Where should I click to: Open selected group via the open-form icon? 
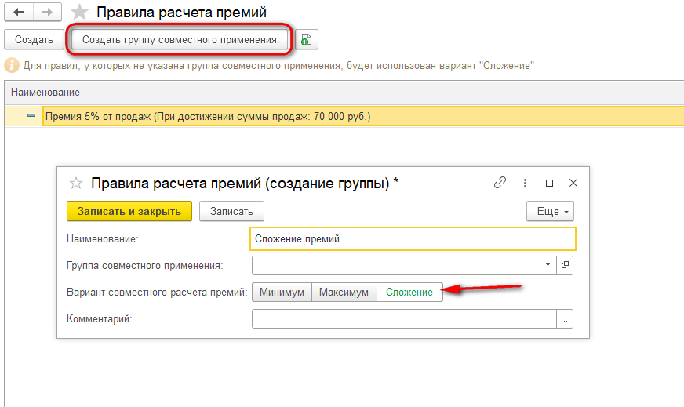point(565,265)
